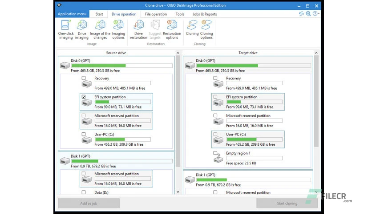Select Source Disk 1 (GPT) drive icon
372x215 pixels.
coord(65,161)
